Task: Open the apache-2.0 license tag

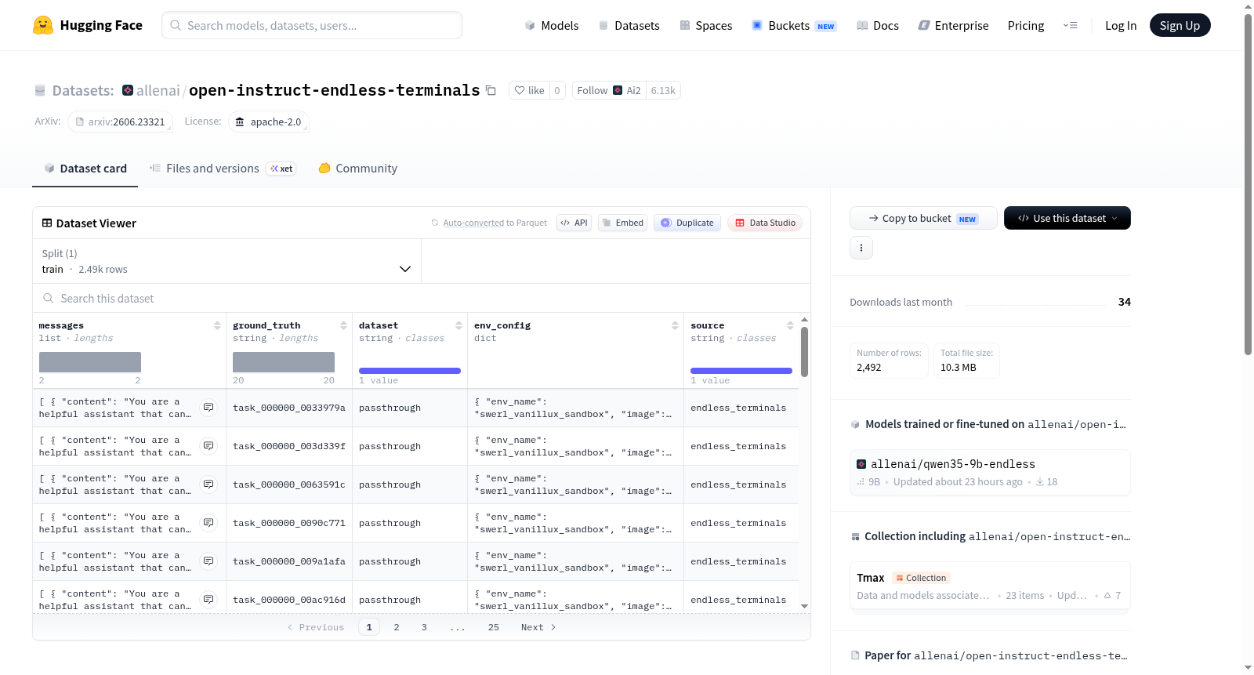Action: [269, 122]
